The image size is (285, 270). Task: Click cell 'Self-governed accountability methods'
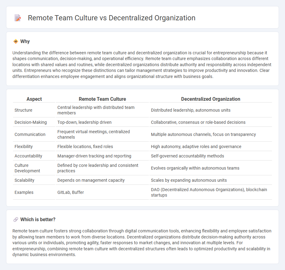click(x=211, y=156)
